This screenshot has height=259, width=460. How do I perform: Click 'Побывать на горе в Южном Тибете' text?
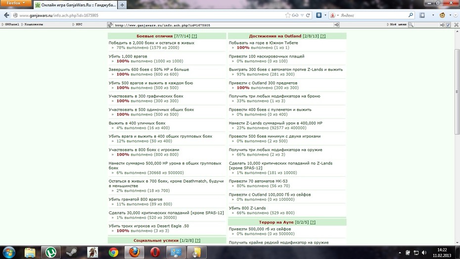(264, 43)
